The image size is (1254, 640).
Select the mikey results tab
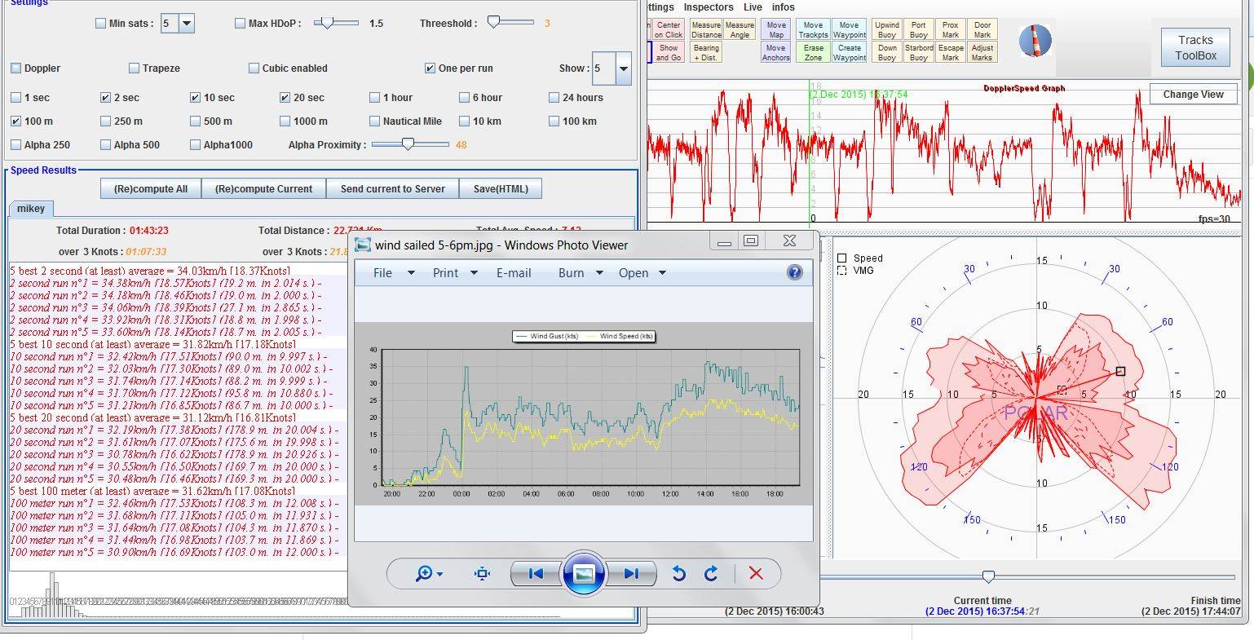(x=31, y=209)
